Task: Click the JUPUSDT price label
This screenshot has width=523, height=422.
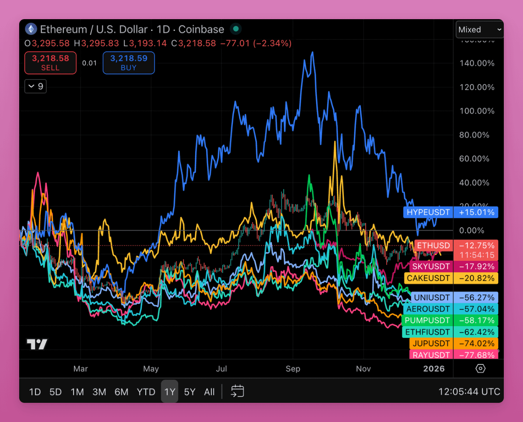Action: tap(431, 343)
